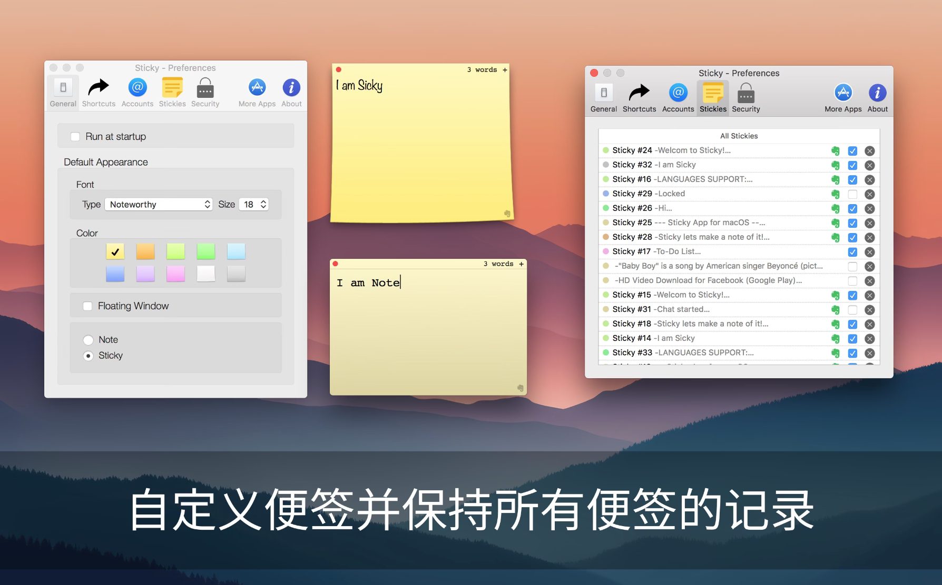Switch to Stickies tab in left Preferences window

[x=172, y=93]
